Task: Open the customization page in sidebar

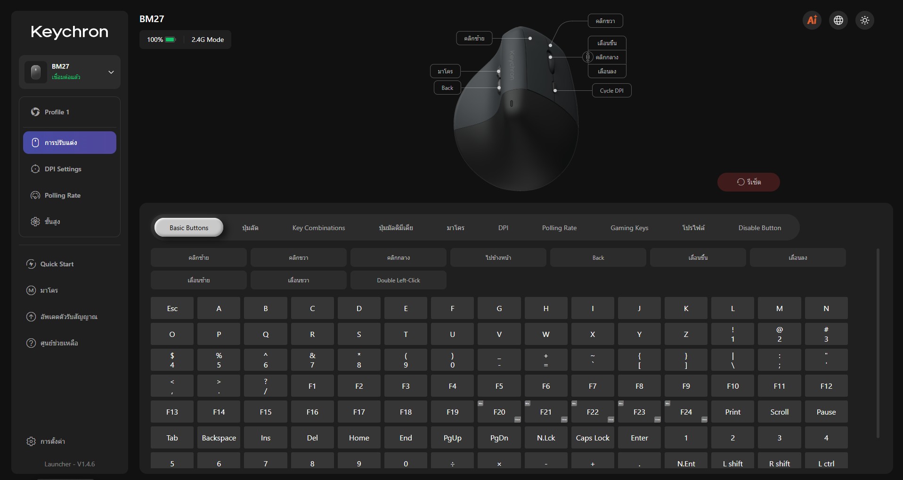Action: pos(70,143)
